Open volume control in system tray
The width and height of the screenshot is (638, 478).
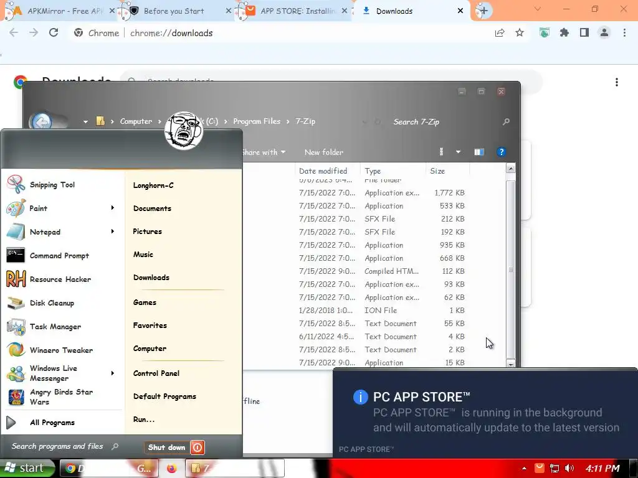point(569,468)
